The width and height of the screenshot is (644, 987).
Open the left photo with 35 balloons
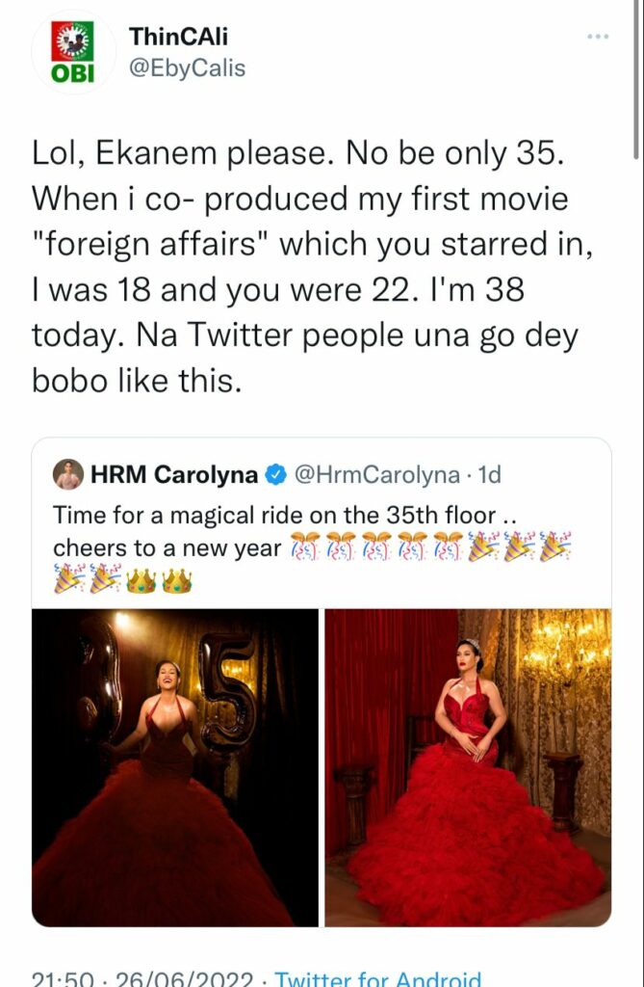(x=175, y=767)
